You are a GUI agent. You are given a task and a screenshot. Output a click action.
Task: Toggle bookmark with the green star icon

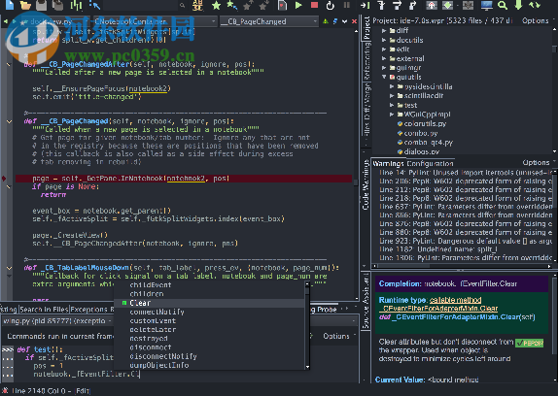216,5
